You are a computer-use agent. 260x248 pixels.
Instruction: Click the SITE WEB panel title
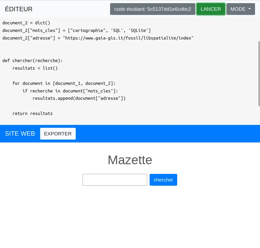(20, 134)
